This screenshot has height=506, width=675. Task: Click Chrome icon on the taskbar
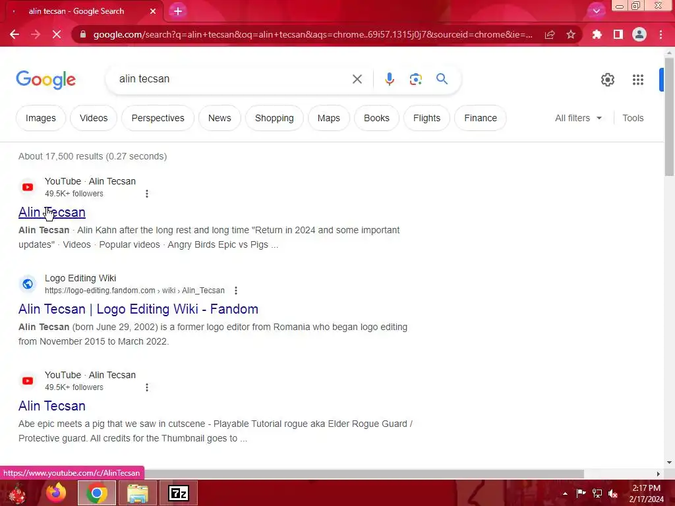coord(96,493)
